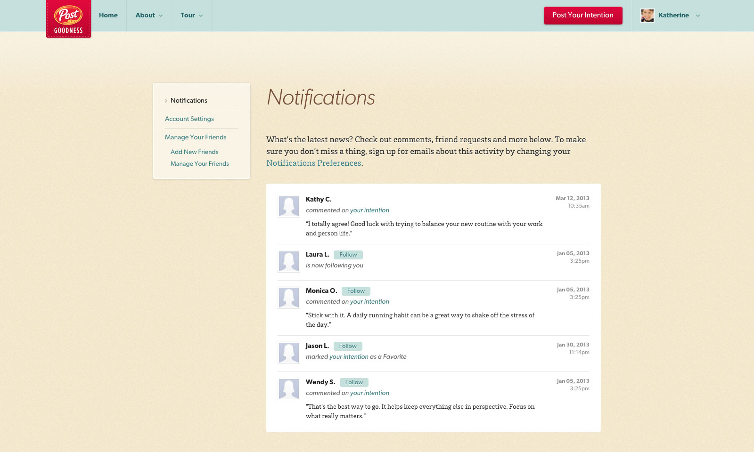Open 'your intention' in Monica's notification
Image resolution: width=754 pixels, height=452 pixels.
369,302
